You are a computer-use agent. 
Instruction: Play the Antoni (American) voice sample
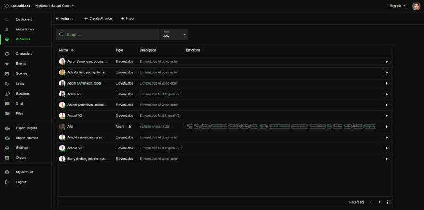click(387, 105)
